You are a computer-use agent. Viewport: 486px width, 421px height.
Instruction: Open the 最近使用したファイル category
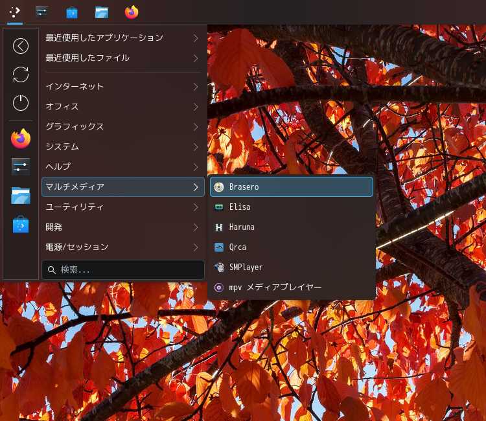tap(123, 58)
